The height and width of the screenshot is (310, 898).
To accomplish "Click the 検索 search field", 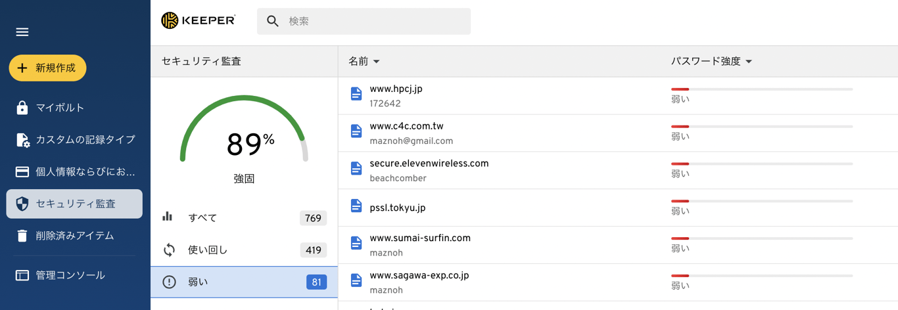I will coord(364,22).
